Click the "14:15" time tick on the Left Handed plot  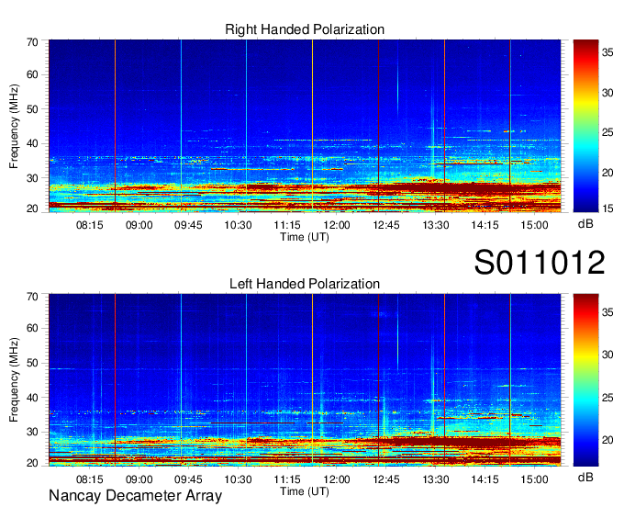[485, 479]
